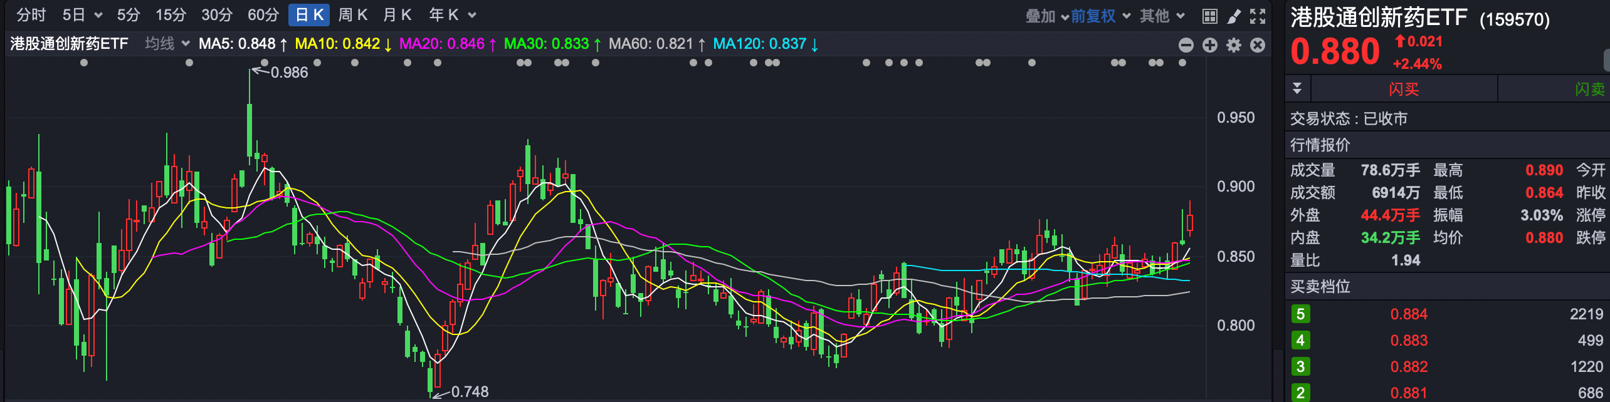Enter fullscreen chart mode

(1258, 16)
